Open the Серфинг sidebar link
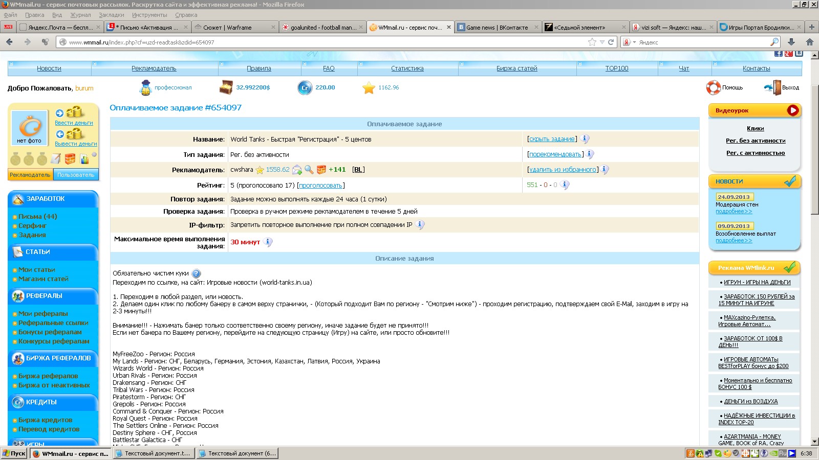The image size is (819, 460). 32,226
